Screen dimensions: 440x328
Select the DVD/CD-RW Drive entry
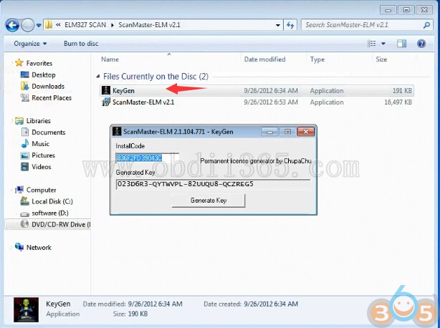61,224
